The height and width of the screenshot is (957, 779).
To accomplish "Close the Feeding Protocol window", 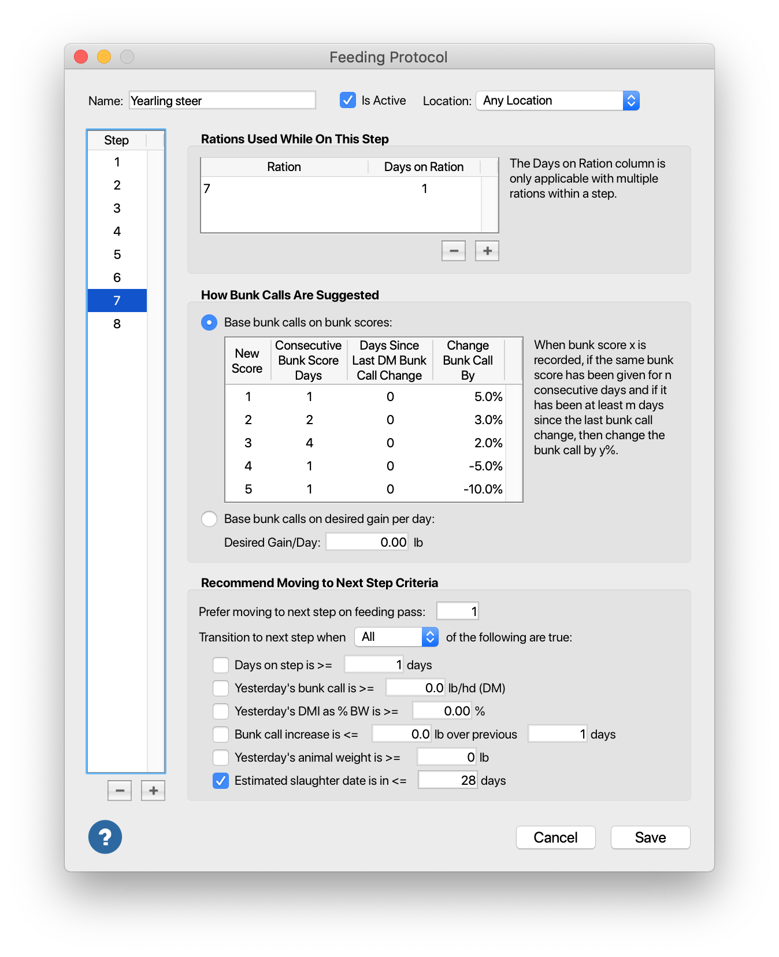I will click(81, 57).
